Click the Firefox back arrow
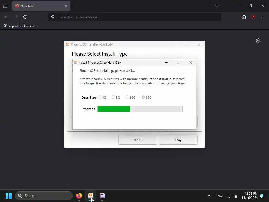The height and width of the screenshot is (202, 269). click(6, 17)
